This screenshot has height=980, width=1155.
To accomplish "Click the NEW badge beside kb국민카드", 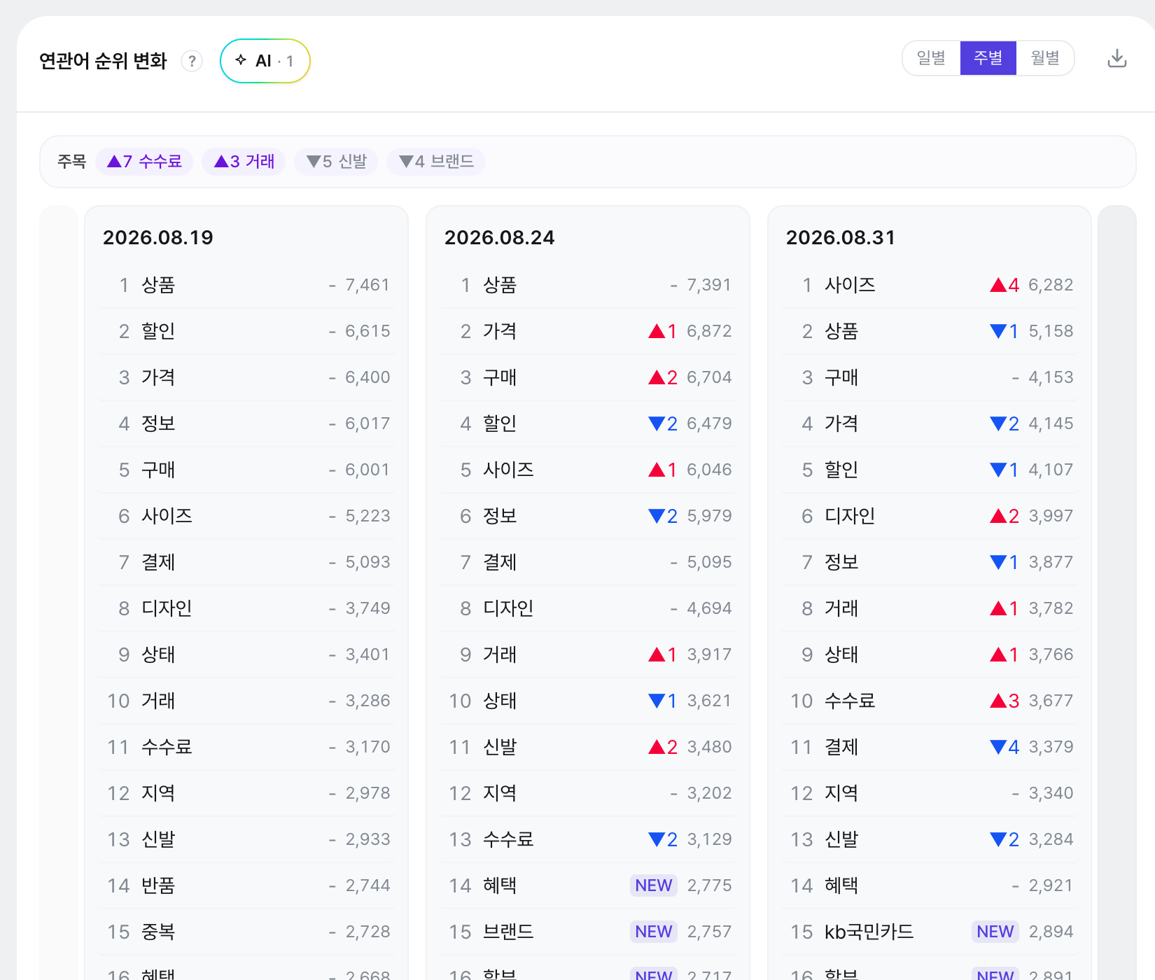I will coord(995,932).
